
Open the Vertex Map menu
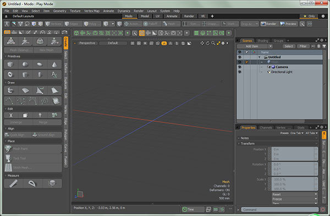pos(92,11)
